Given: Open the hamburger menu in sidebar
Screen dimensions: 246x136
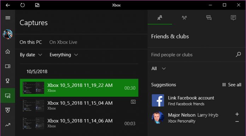Looking at the screenshot, I should pyautogui.click(x=8, y=18).
